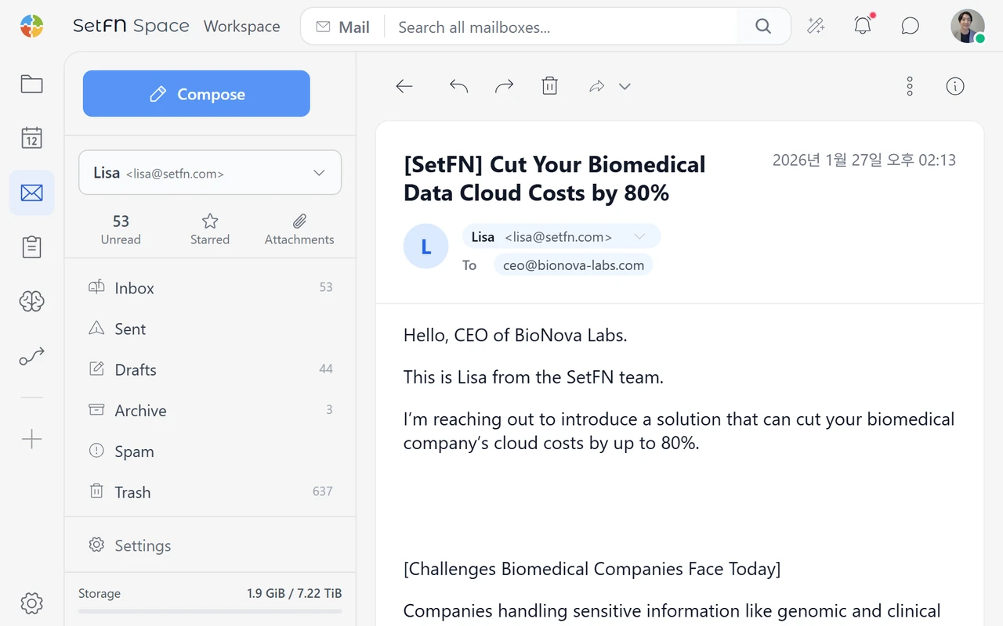This screenshot has width=1003, height=626.
Task: Open the calendar icon in the left sidebar
Action: (x=31, y=138)
